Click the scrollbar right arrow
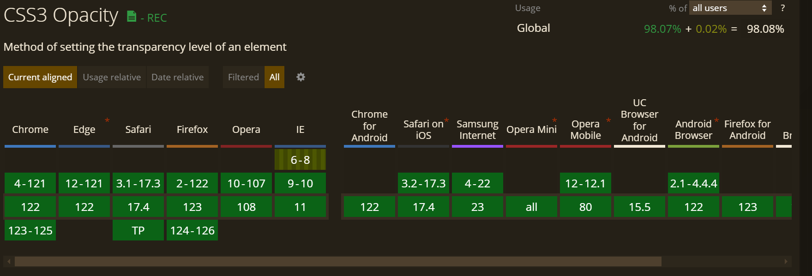812x276 pixels. pyautogui.click(x=786, y=262)
